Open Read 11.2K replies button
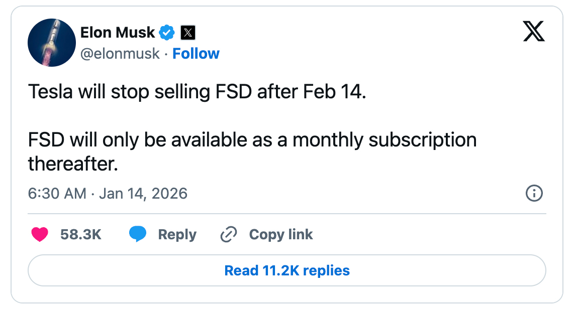This screenshot has width=576, height=311. 287,271
